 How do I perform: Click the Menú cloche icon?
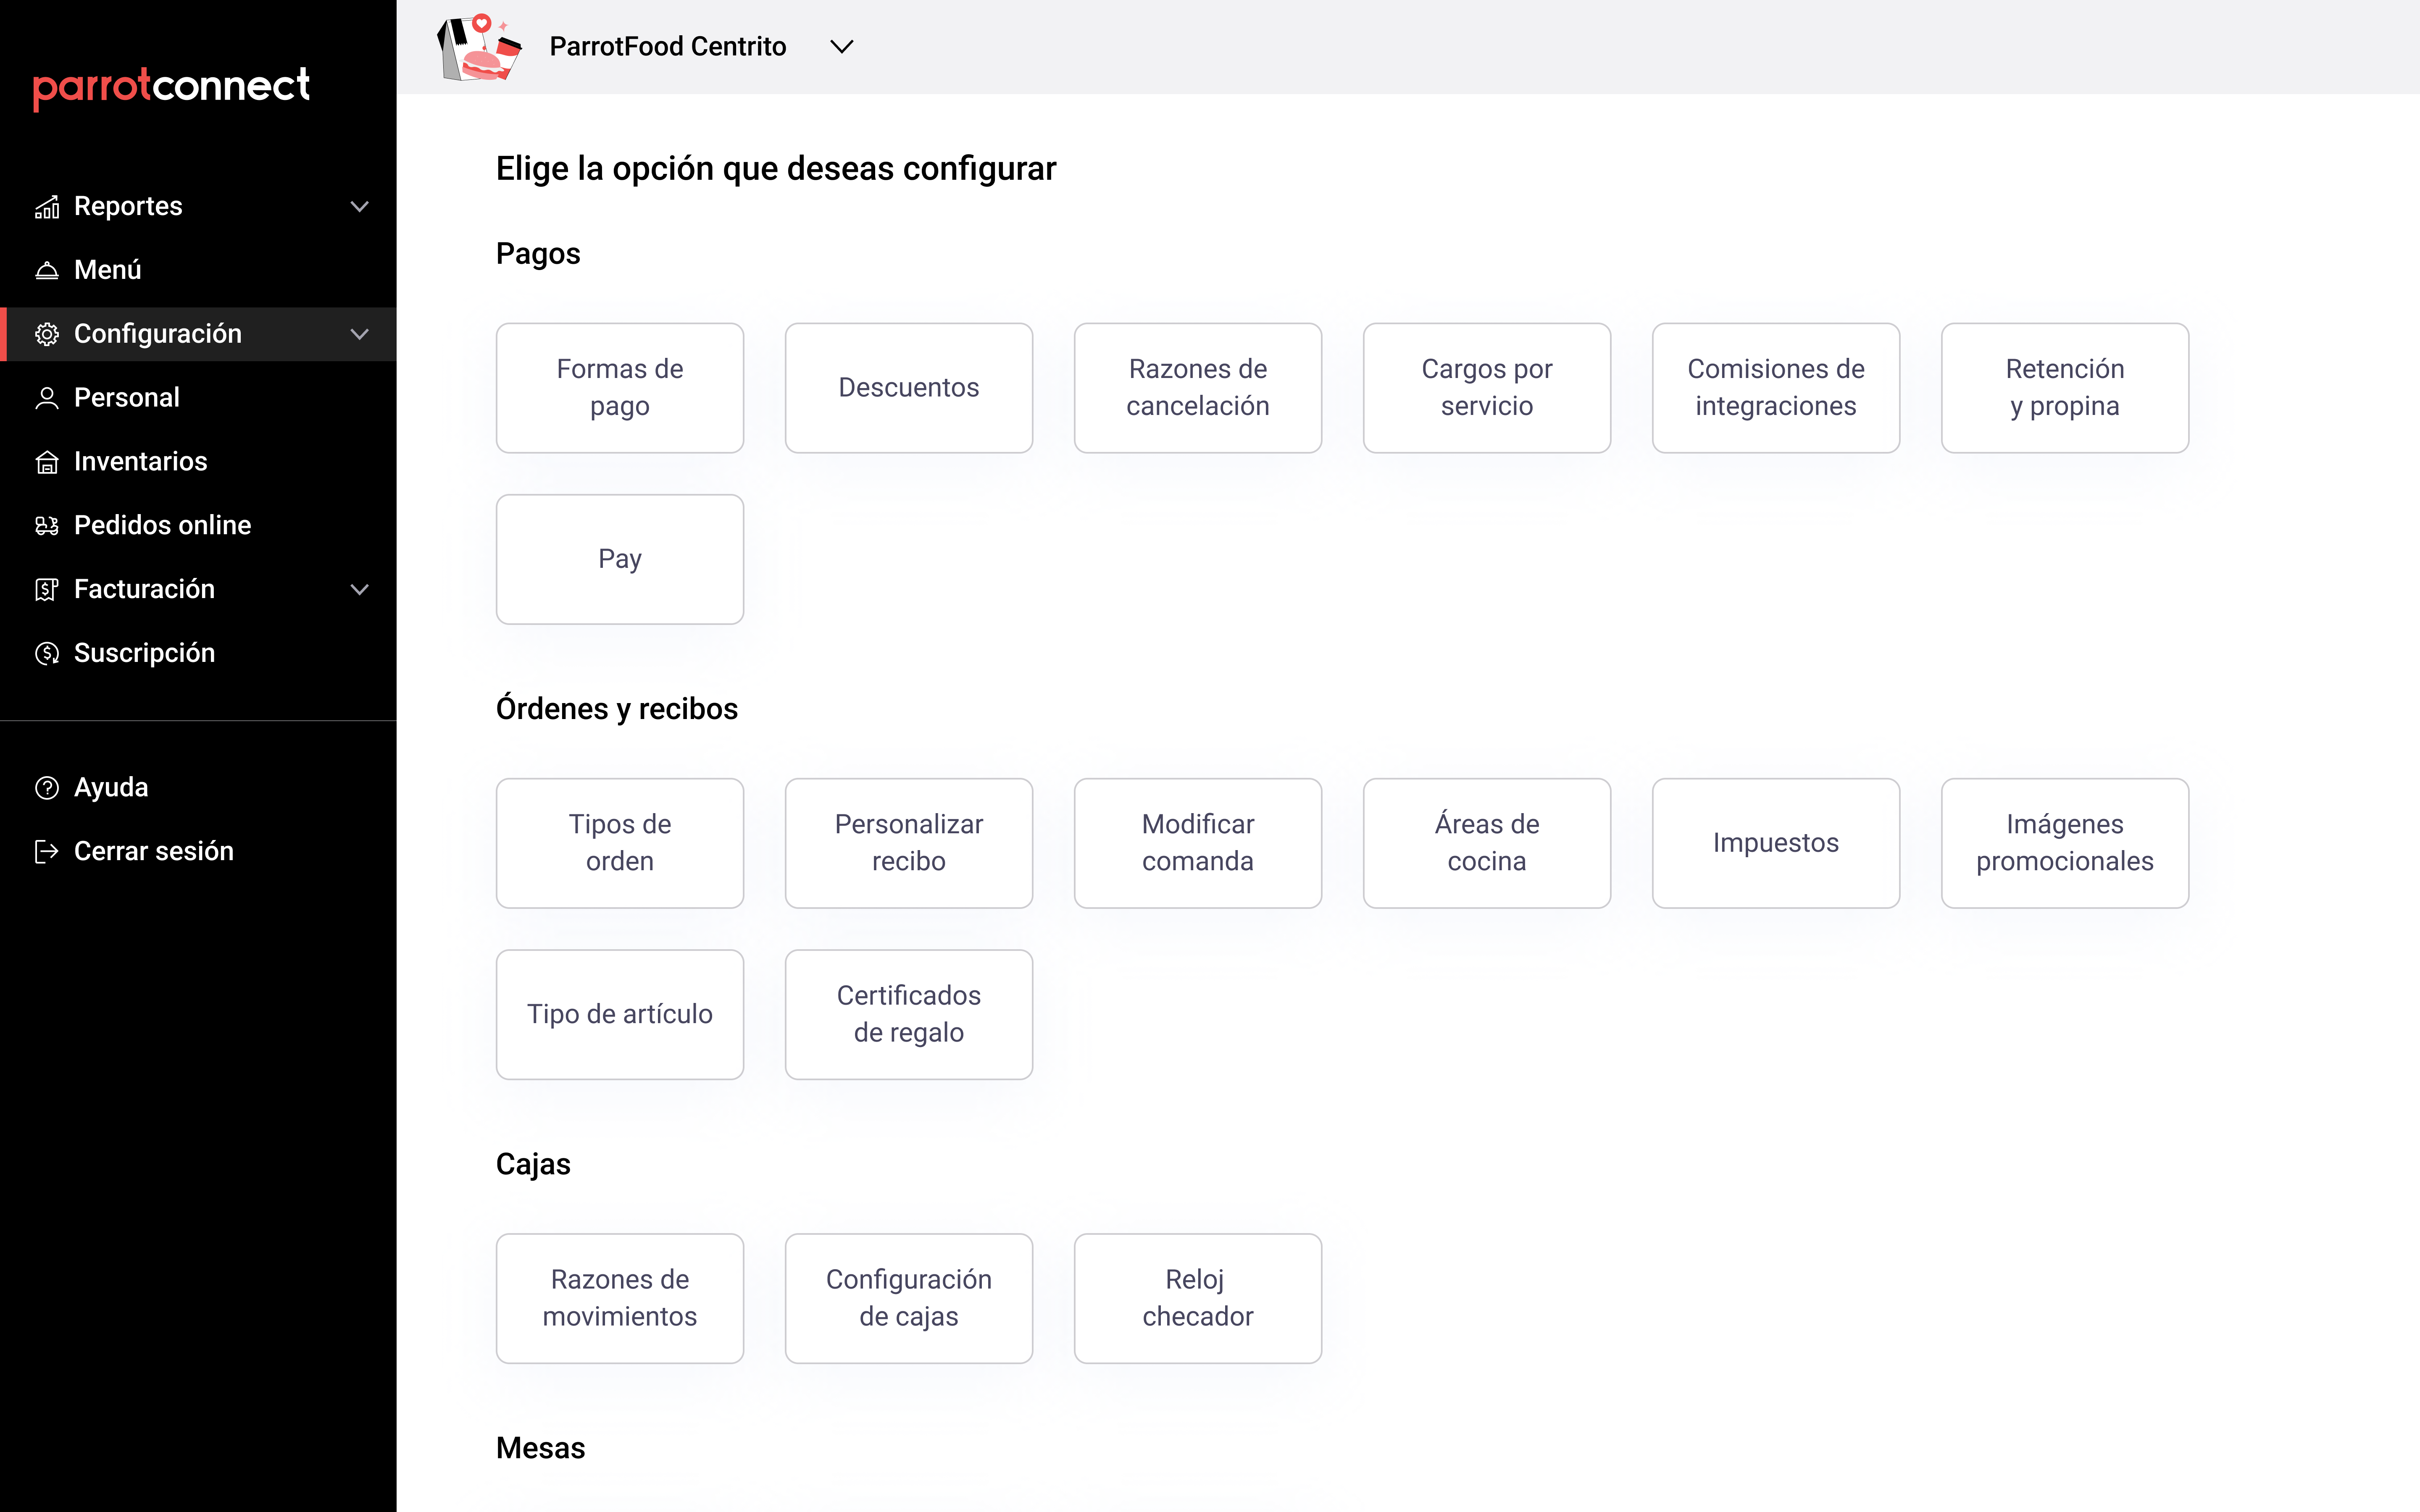[47, 270]
